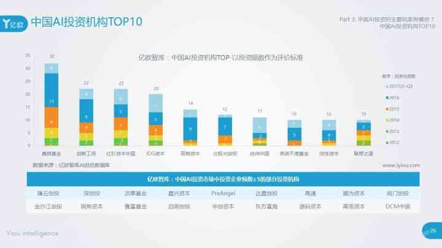Click the 晨兴资本 table cell
Image resolution: width=442 pixels, height=248 pixels.
click(179, 194)
